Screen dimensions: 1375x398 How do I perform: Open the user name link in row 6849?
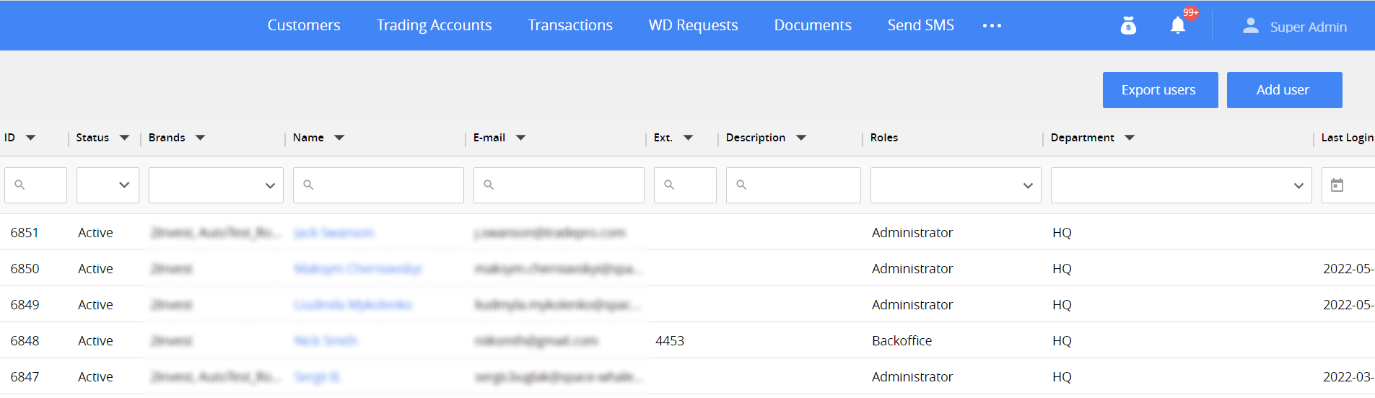tap(353, 305)
